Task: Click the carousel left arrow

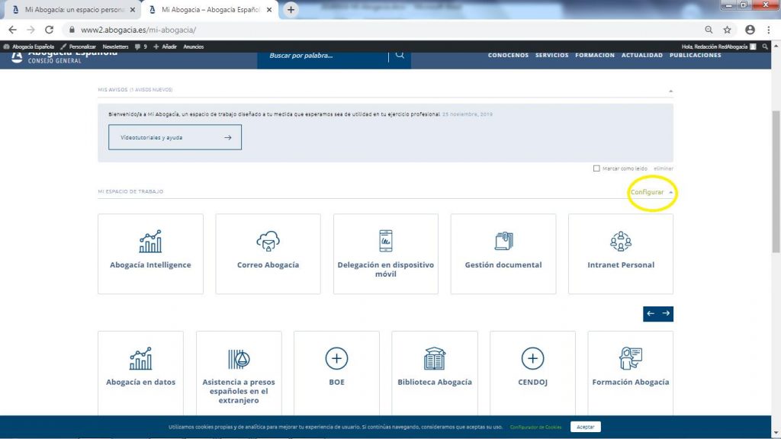Action: [651, 313]
